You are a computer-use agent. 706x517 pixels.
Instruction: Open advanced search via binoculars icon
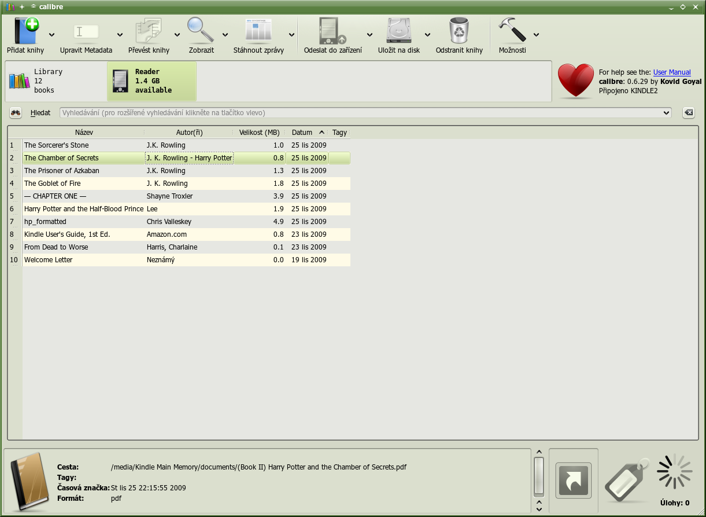click(16, 113)
